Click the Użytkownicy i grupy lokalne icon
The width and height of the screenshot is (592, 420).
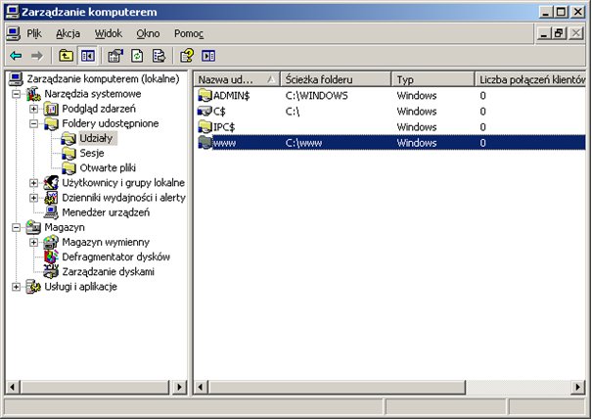[x=51, y=183]
